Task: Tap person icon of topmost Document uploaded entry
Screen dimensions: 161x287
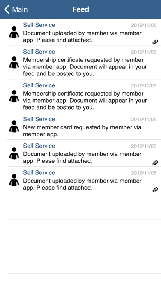Action: [x=14, y=33]
